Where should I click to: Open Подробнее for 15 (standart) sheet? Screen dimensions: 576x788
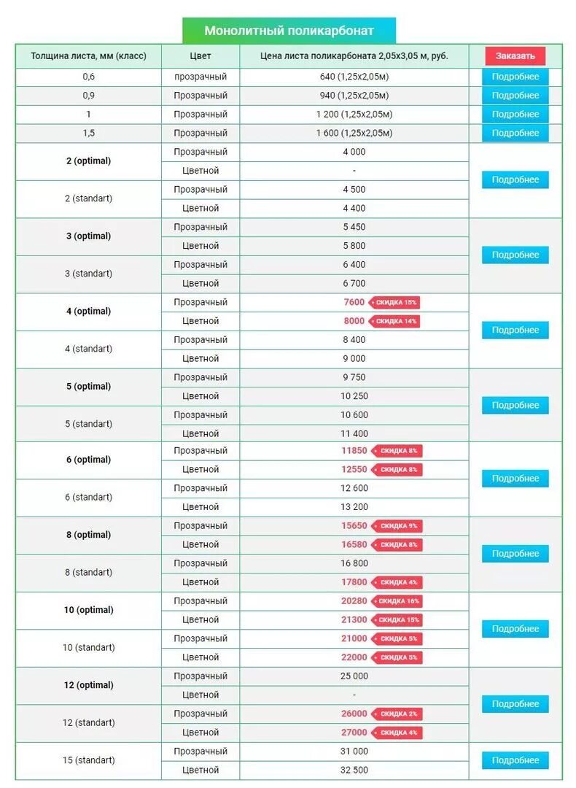pos(515,760)
